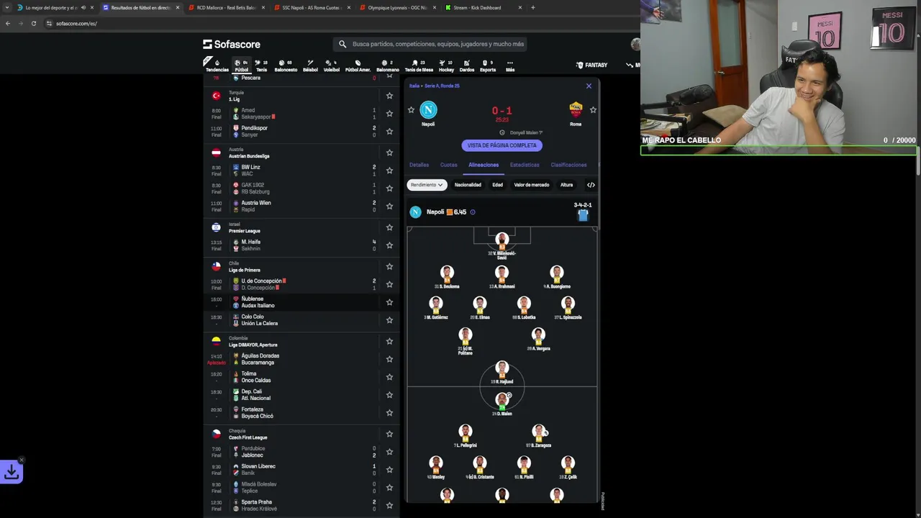This screenshot has width=921, height=518.
Task: Open the Esports category
Action: tap(488, 65)
